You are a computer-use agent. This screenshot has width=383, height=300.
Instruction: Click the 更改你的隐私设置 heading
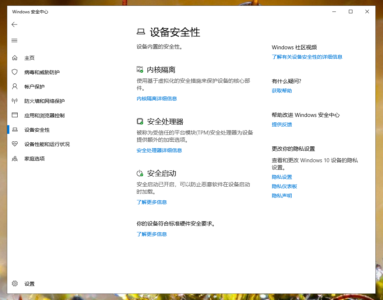[x=293, y=149]
